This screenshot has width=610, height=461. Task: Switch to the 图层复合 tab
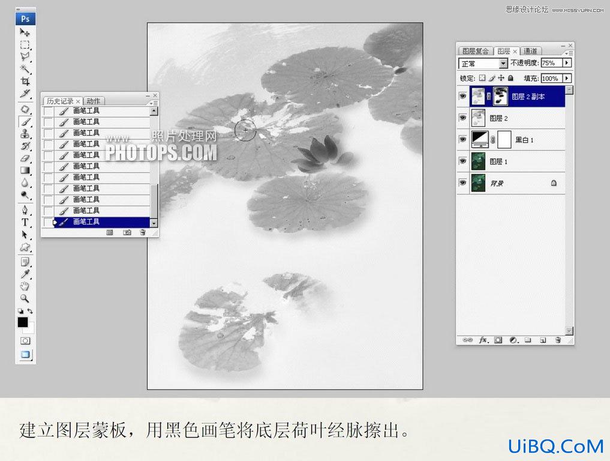476,51
